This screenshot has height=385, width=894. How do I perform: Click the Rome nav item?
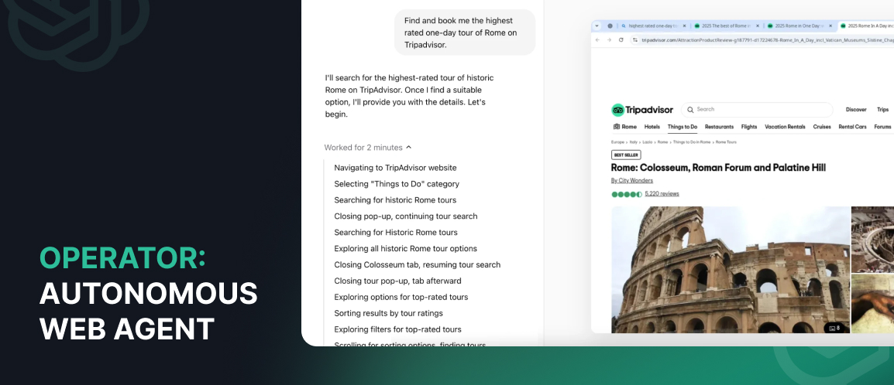pos(625,127)
